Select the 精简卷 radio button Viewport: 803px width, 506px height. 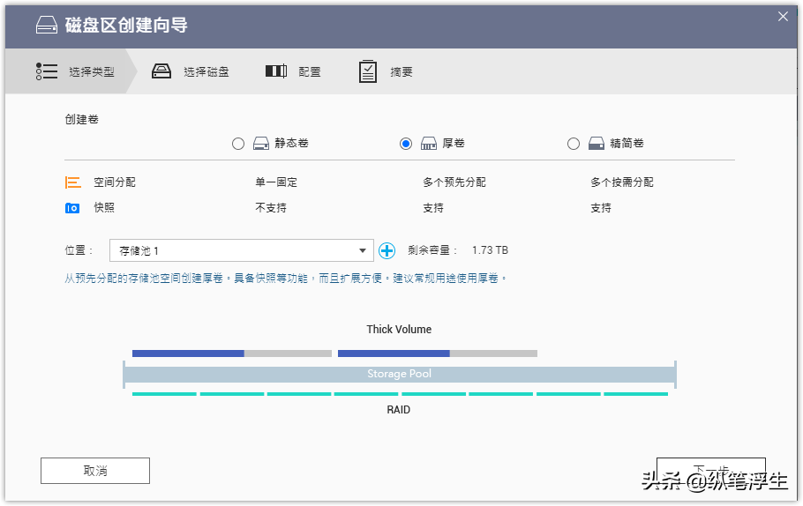point(574,144)
